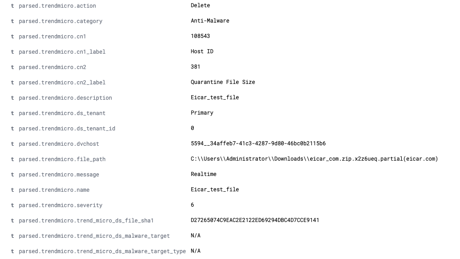This screenshot has width=460, height=259.
Task: Click the t icon beside parsed.trendmicro.severity
Action: pyautogui.click(x=13, y=205)
